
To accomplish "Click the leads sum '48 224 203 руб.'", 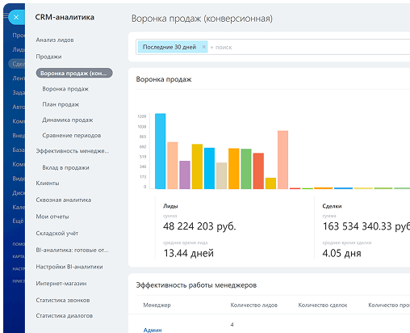I will (199, 226).
